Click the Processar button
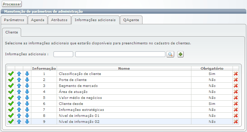The width and height of the screenshot is (247, 132). 12,4
